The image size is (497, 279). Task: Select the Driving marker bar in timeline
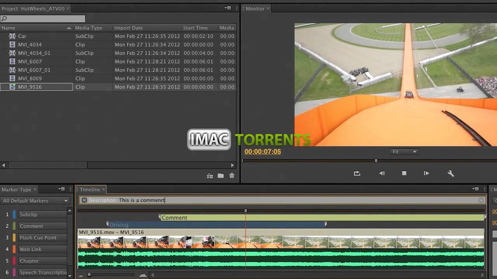point(217,225)
